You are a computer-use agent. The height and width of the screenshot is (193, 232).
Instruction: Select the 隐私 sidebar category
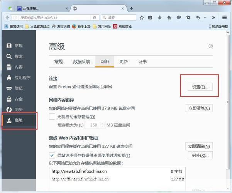19,88
